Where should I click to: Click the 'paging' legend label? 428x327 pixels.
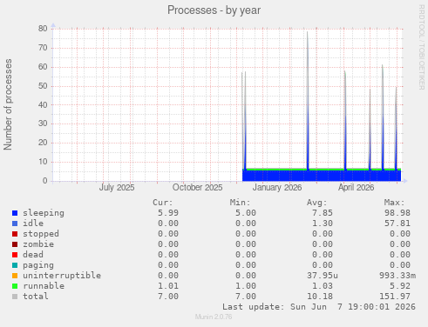pyautogui.click(x=38, y=265)
